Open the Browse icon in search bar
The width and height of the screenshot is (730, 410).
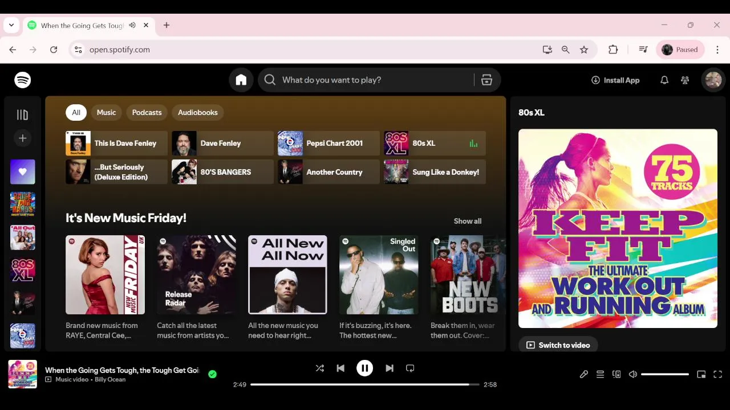pyautogui.click(x=486, y=80)
